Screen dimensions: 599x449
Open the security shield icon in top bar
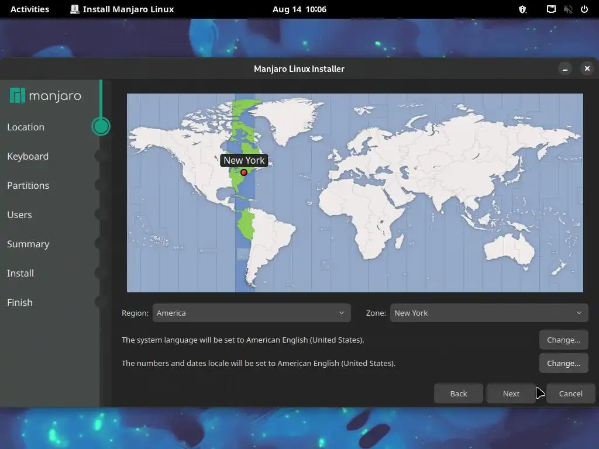click(522, 9)
